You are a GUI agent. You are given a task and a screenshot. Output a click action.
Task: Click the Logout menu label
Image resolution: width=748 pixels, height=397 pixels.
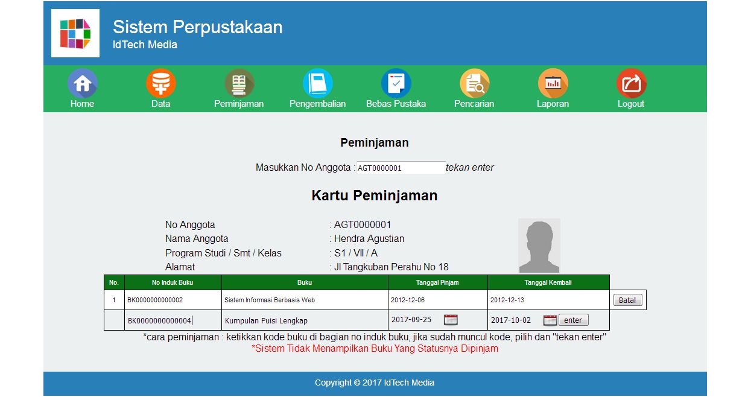click(631, 104)
